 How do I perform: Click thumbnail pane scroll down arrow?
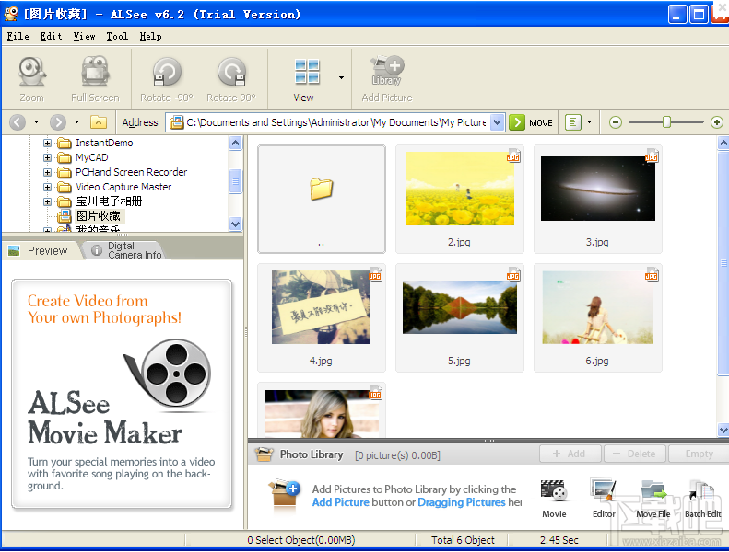click(723, 431)
